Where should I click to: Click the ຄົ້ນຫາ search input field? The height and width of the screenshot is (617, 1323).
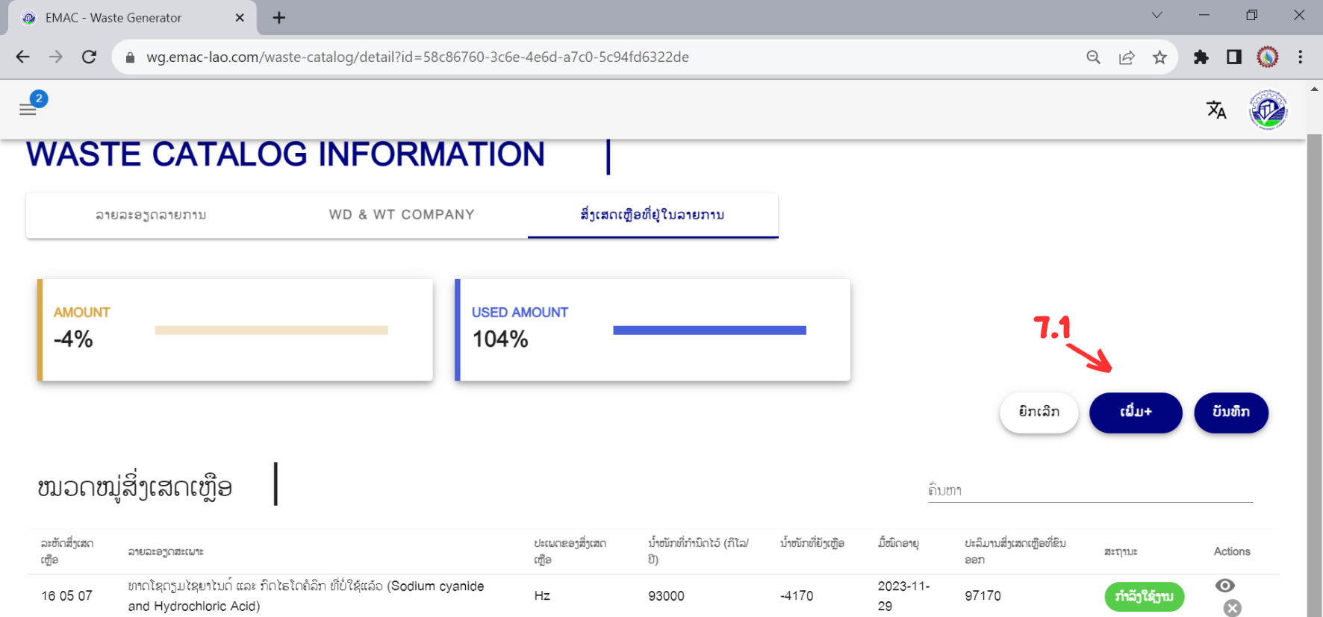[x=1089, y=490]
